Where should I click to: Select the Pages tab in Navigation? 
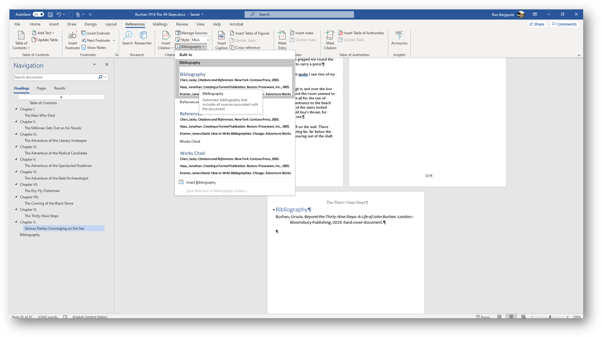[41, 88]
